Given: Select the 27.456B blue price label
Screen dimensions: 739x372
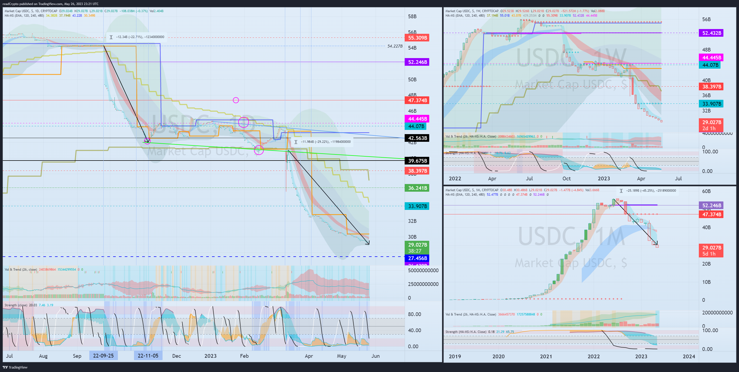Looking at the screenshot, I should (x=417, y=258).
